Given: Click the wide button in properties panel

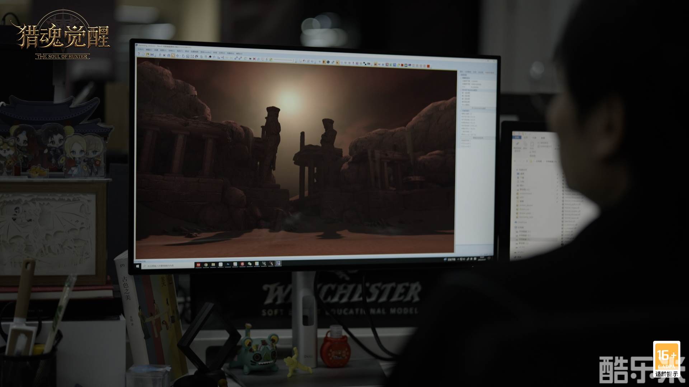Looking at the screenshot, I should tap(478, 108).
